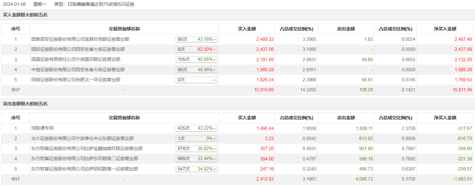Viewport: 475px width, 186px height.
Task: Click arrow icon beside 48.86%
Action: pyautogui.click(x=215, y=70)
